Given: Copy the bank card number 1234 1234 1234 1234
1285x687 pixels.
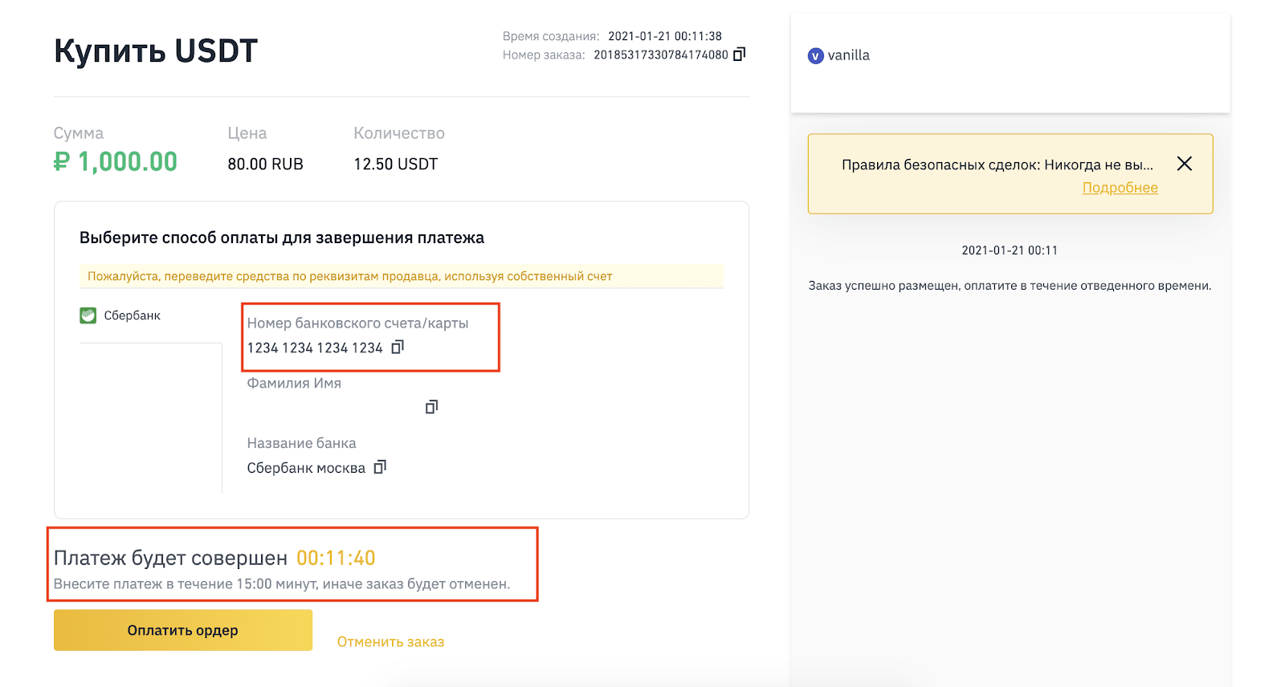Looking at the screenshot, I should pyautogui.click(x=398, y=347).
